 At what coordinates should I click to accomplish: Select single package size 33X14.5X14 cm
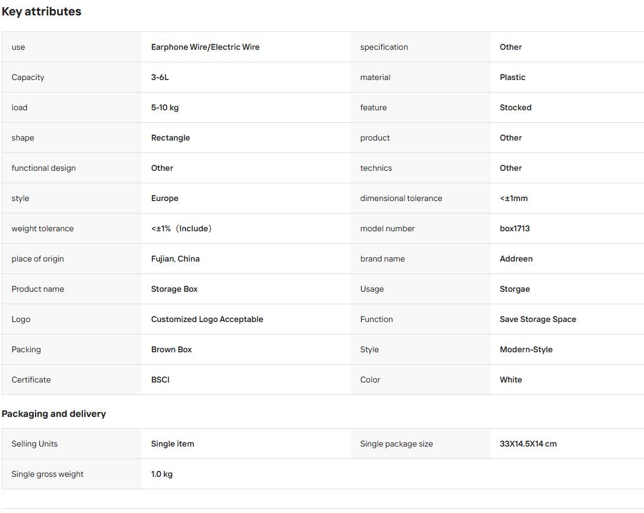coord(528,444)
